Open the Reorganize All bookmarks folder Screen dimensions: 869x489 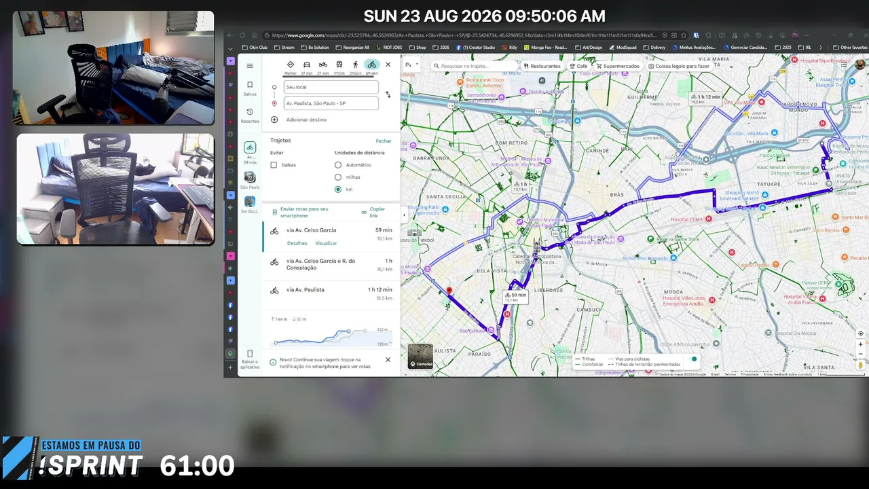point(353,48)
